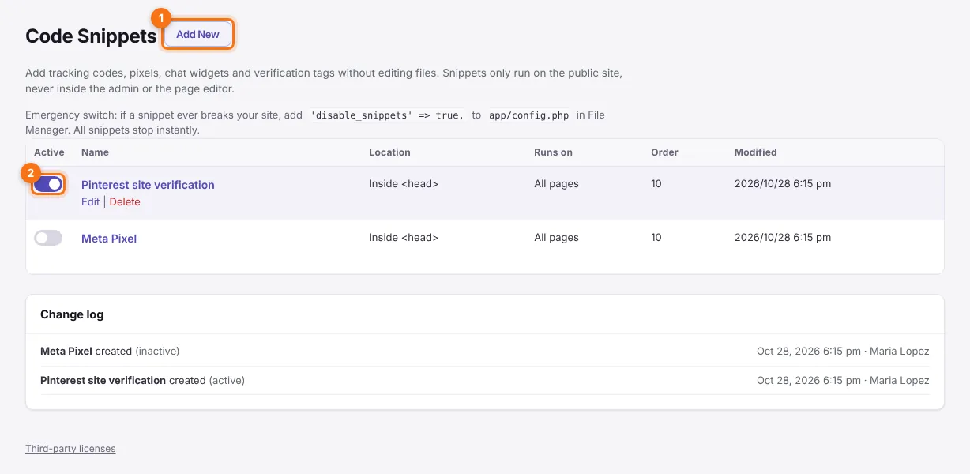970x474 pixels.
Task: Delete the Pinterest site verification snippet
Action: (x=125, y=202)
